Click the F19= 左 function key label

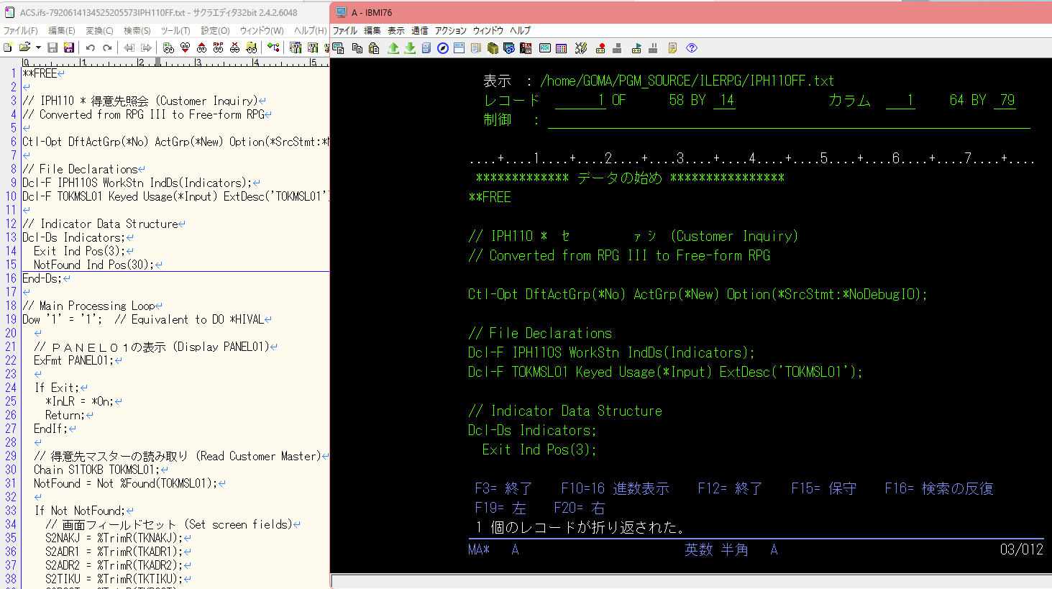pyautogui.click(x=500, y=508)
